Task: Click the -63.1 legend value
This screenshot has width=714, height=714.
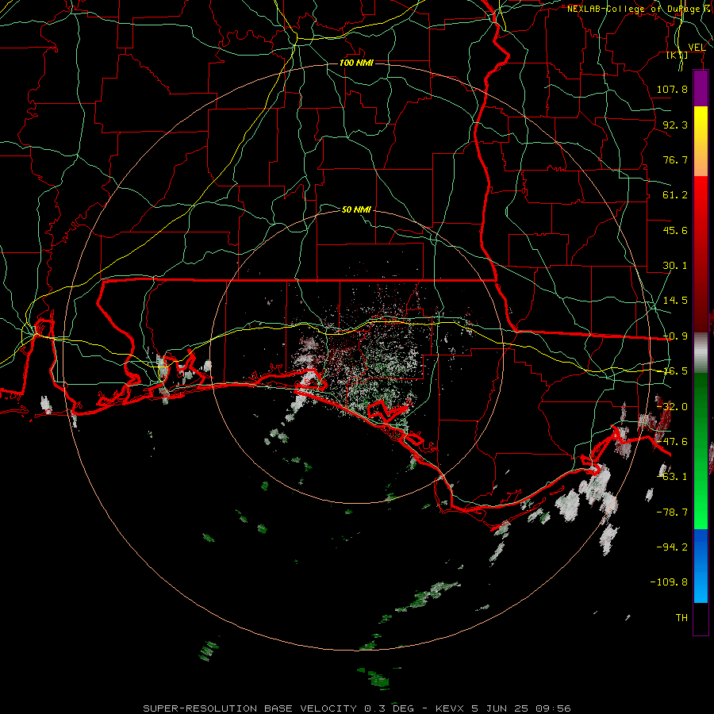Action: 672,477
